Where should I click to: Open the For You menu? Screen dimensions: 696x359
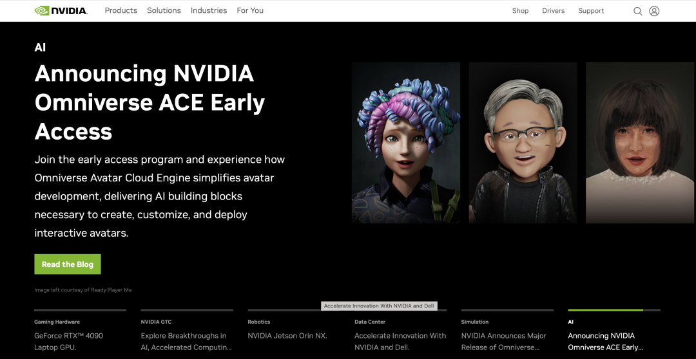[x=250, y=11]
